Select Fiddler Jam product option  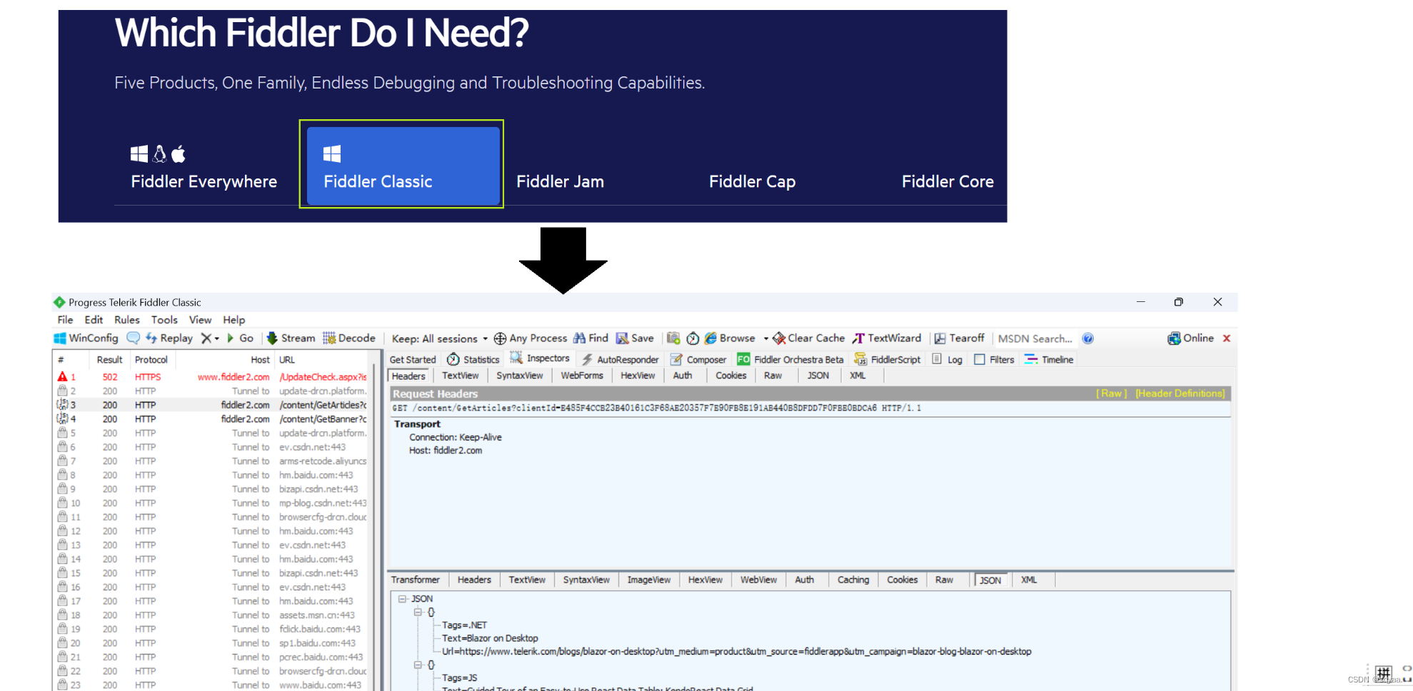coord(560,181)
